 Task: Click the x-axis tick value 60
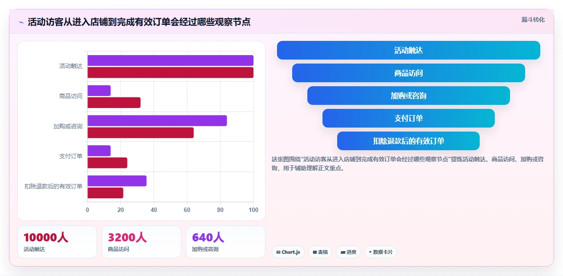[187, 210]
